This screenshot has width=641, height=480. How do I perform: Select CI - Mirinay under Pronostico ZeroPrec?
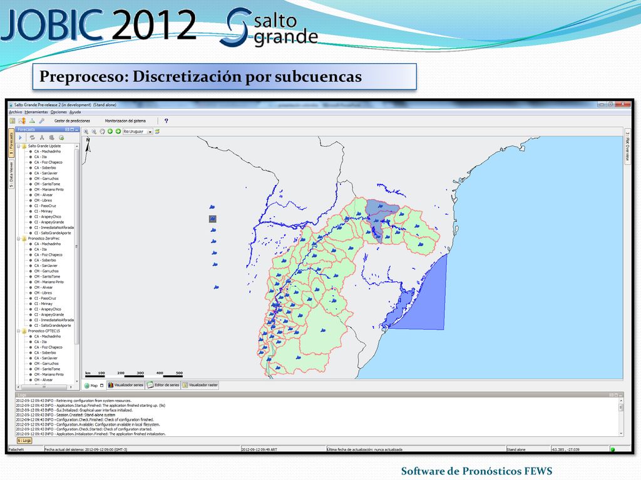[43, 304]
